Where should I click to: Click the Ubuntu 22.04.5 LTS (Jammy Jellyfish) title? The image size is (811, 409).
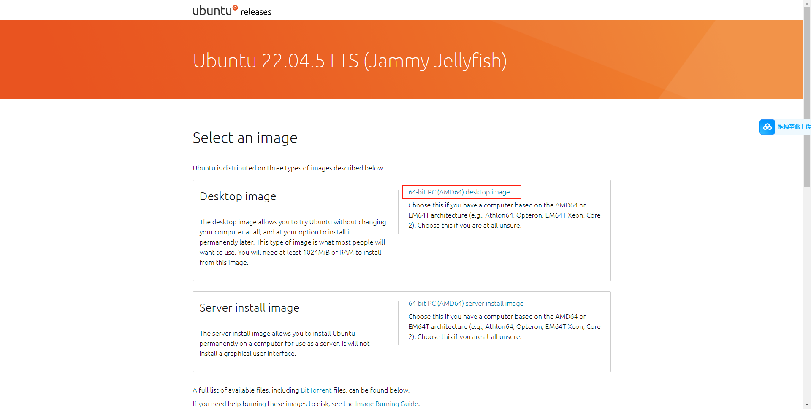point(350,61)
